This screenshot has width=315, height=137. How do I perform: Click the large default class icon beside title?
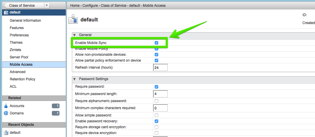[x=73, y=20]
